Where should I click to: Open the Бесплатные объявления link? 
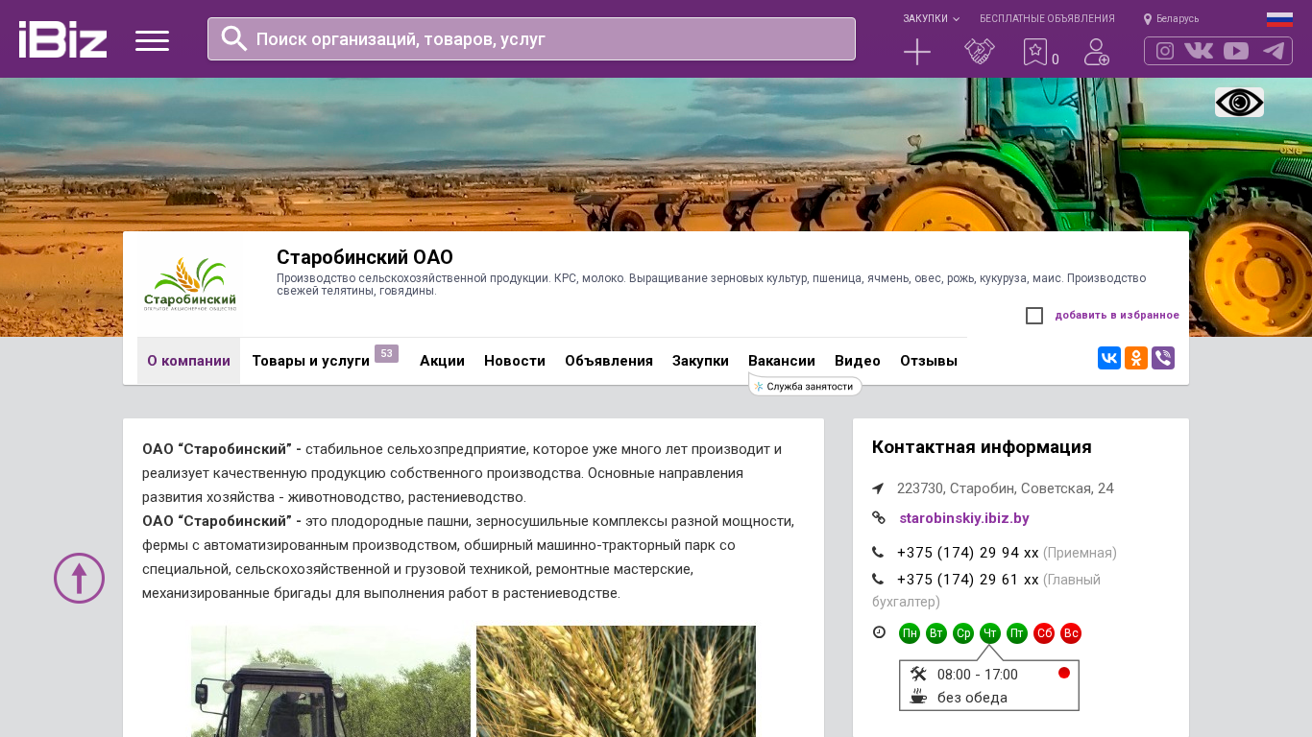tap(1047, 18)
